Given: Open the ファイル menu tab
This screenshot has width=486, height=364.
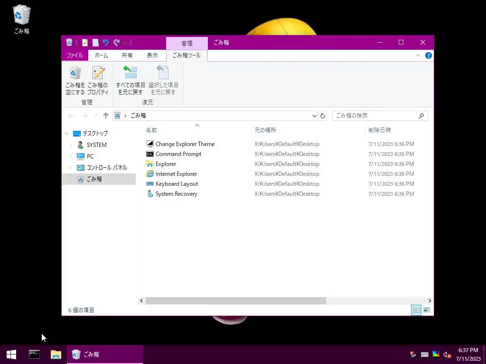Looking at the screenshot, I should [75, 55].
